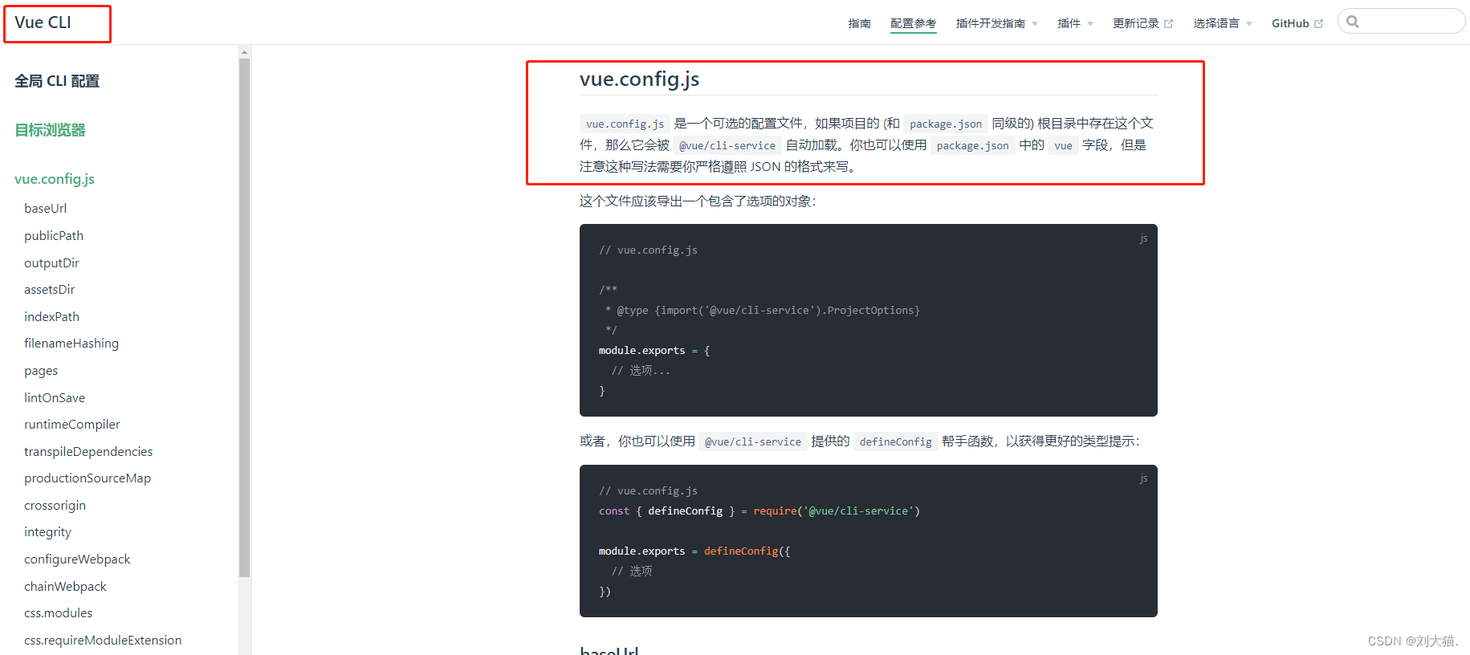Viewport: 1470px width, 655px height.
Task: Click the Vue CLI site title
Action: click(43, 22)
